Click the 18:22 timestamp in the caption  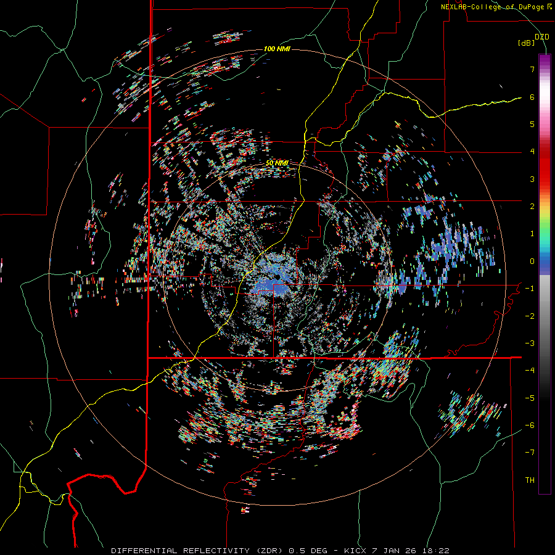[x=437, y=551]
